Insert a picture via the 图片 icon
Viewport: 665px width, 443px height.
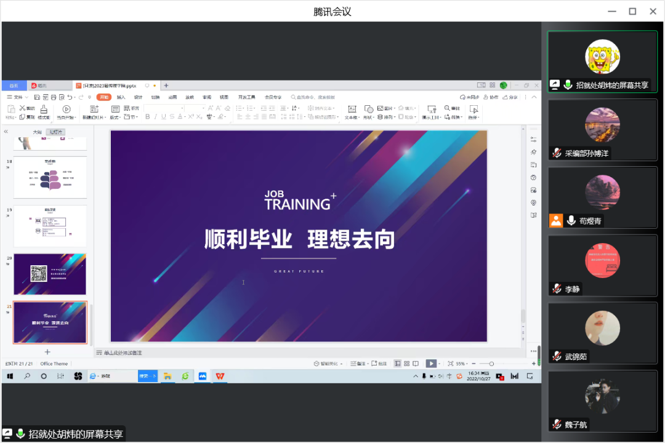click(381, 108)
